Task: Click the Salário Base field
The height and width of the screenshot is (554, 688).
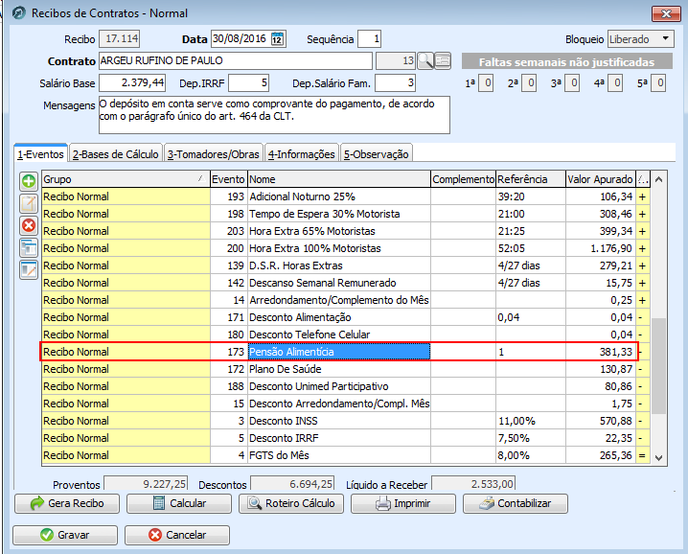Action: pos(132,83)
